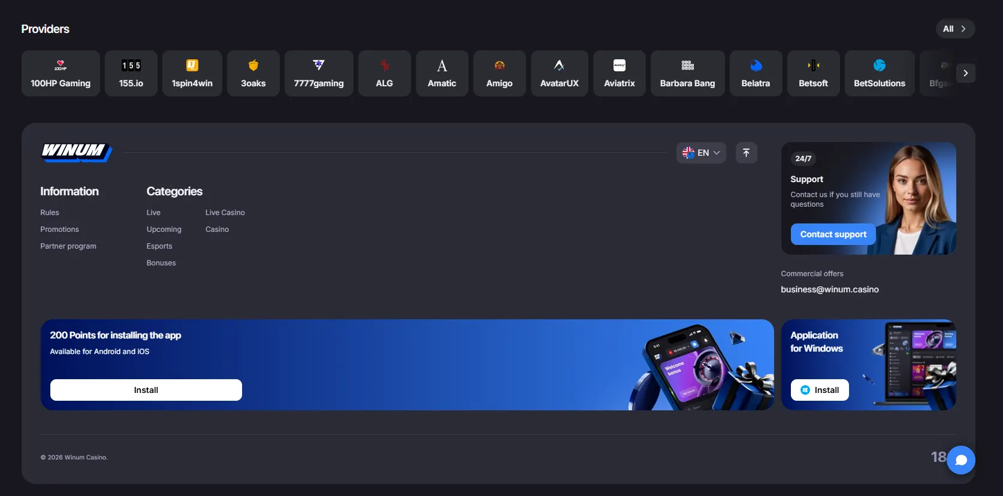This screenshot has height=496, width=1003.
Task: Go to Promotions link
Action: pos(59,229)
